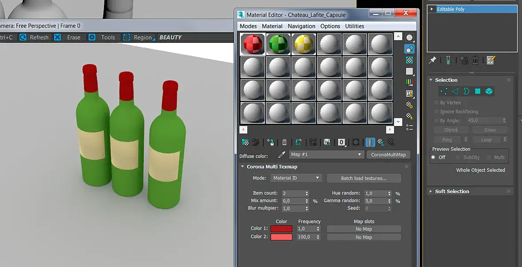522x267 pixels.
Task: Click Select By Material icon
Action: pyautogui.click(x=409, y=116)
